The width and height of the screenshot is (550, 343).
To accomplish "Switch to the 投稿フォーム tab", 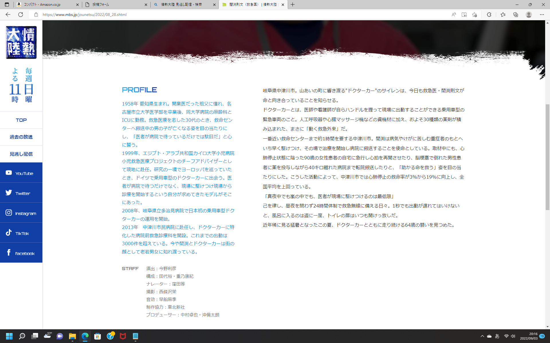I will point(116,5).
